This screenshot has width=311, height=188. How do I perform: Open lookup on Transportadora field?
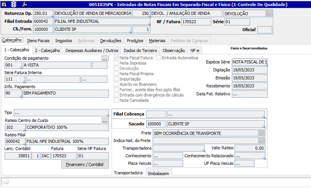204,151
